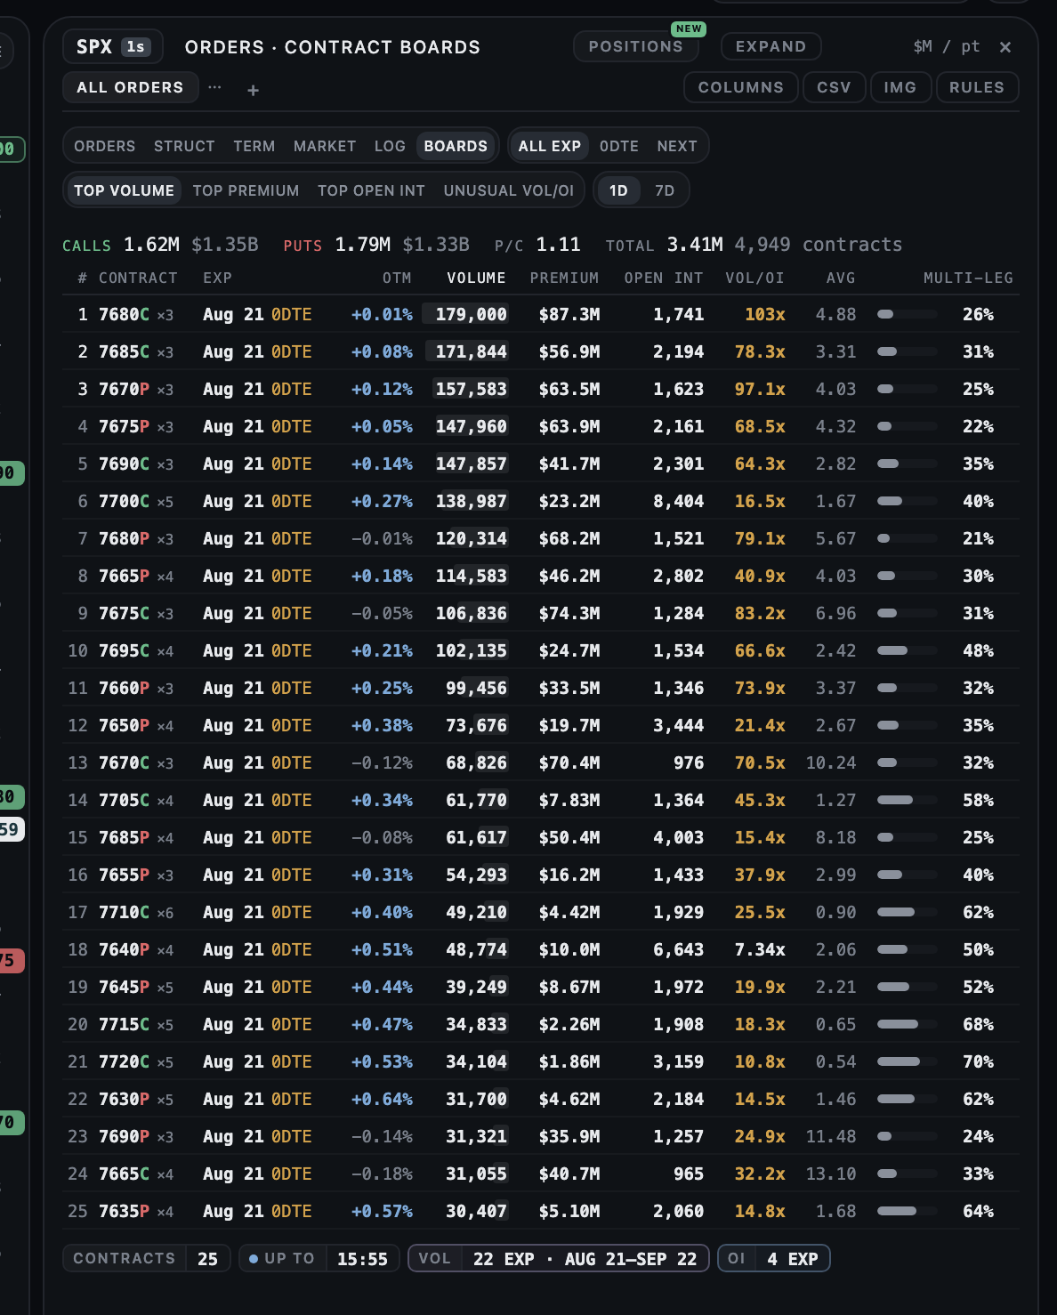
Task: Click OTM value +0.64%
Action: (x=383, y=1100)
